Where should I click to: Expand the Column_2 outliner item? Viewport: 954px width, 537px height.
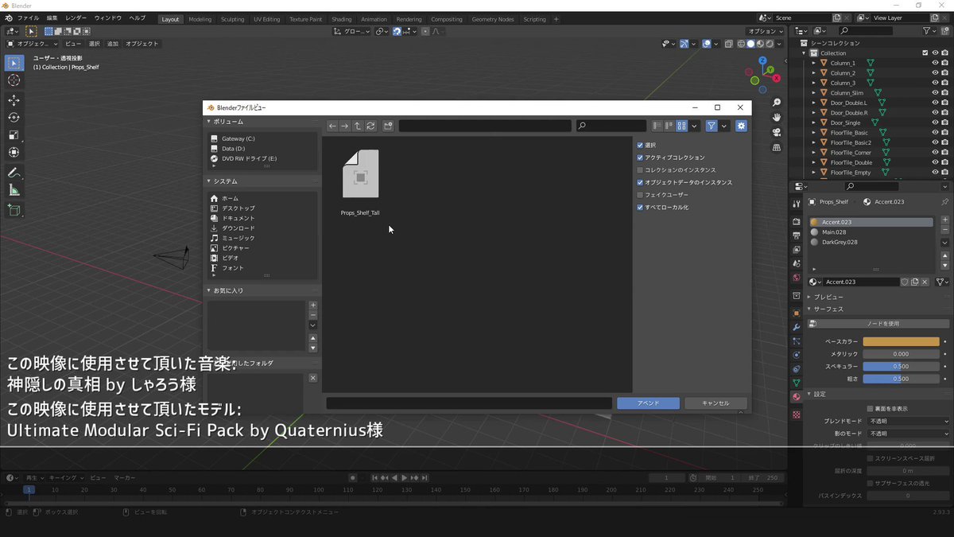(813, 73)
